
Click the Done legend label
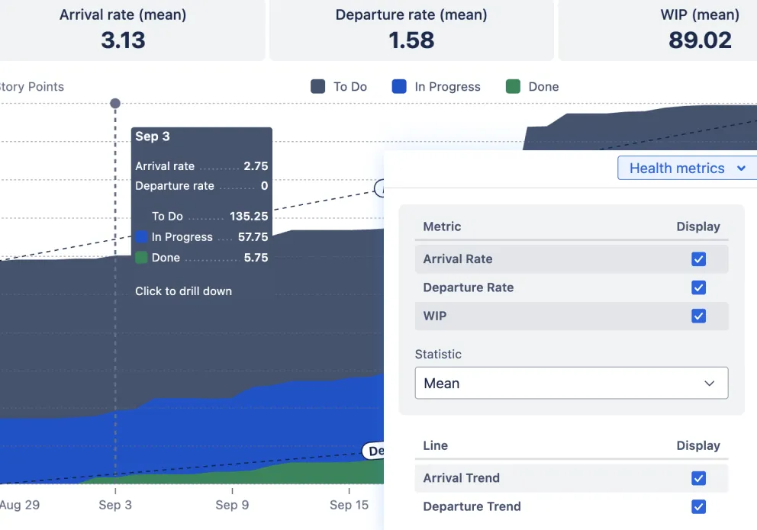(x=543, y=87)
